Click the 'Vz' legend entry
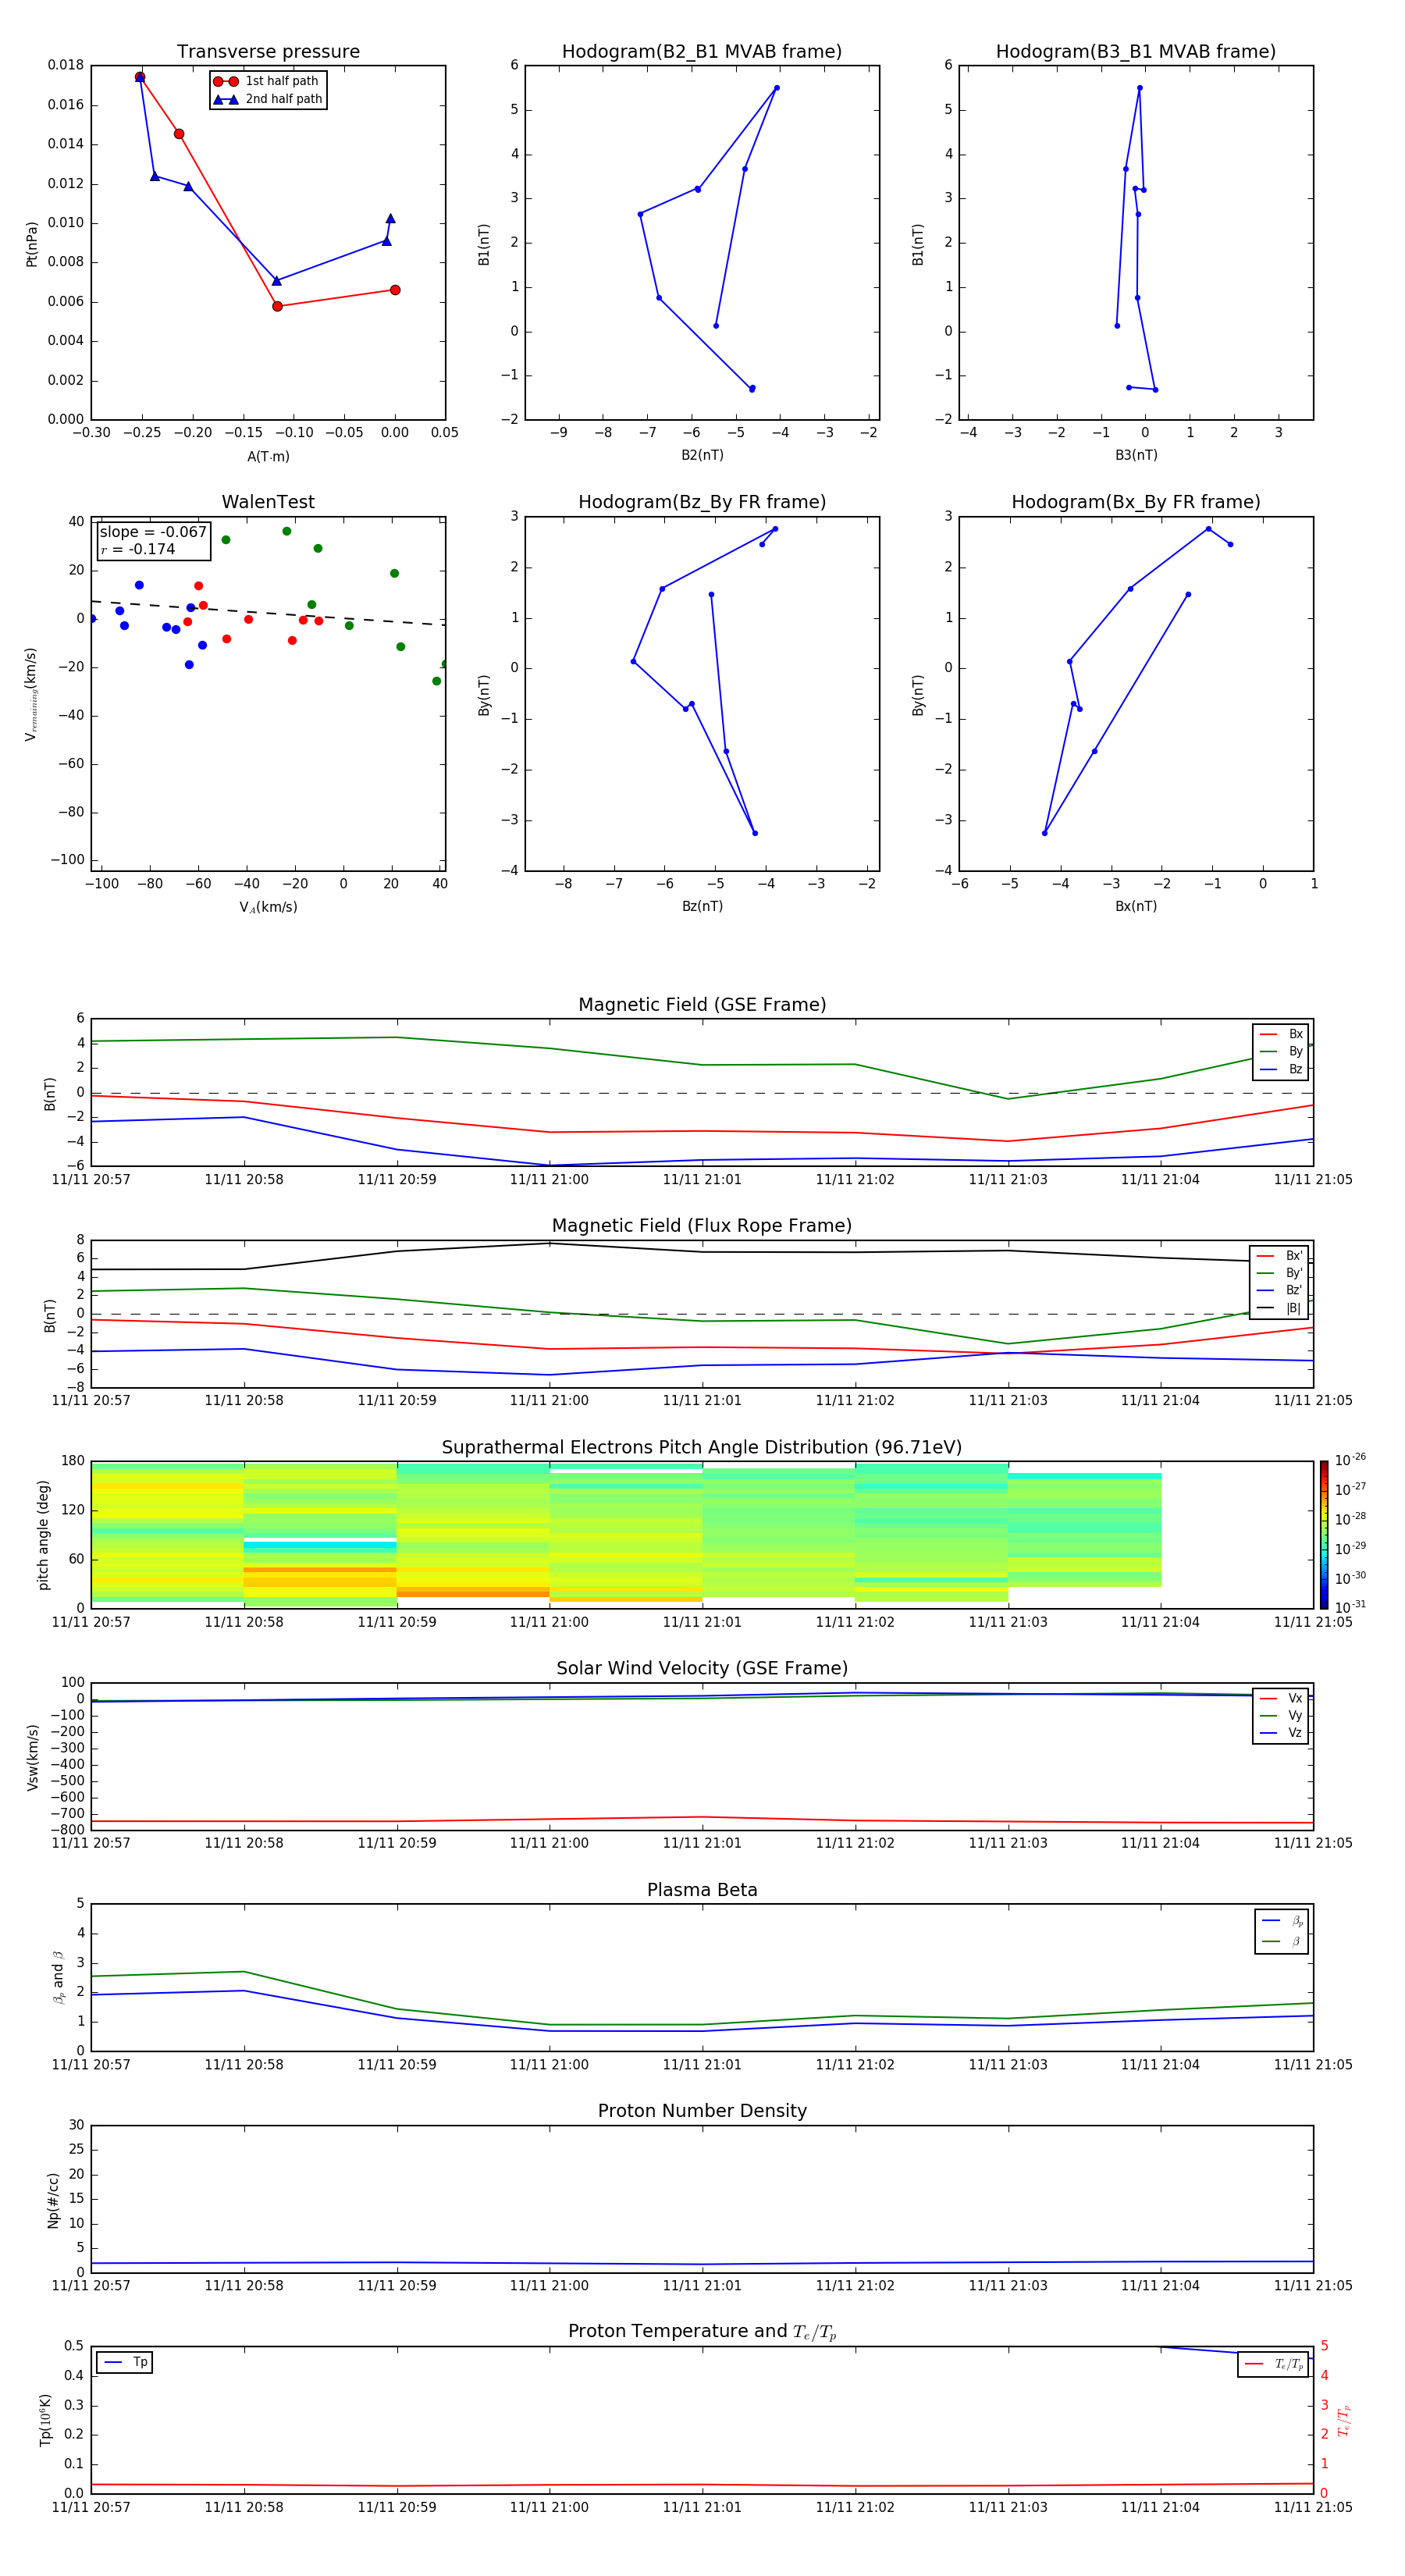Image resolution: width=1405 pixels, height=2576 pixels. click(x=1281, y=1733)
